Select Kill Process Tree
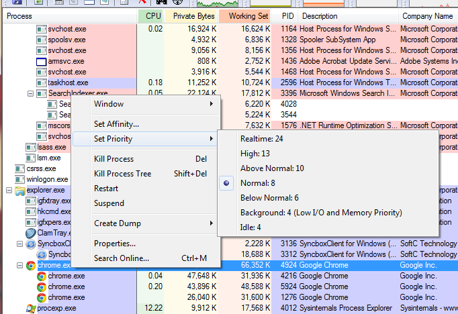Screen dimensions: 458x314 click(x=146, y=174)
